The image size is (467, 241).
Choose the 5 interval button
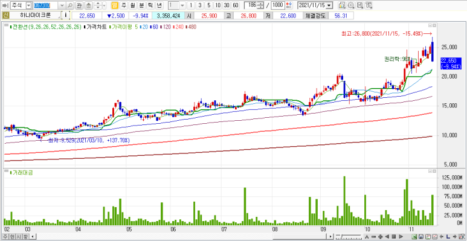pos(209,5)
